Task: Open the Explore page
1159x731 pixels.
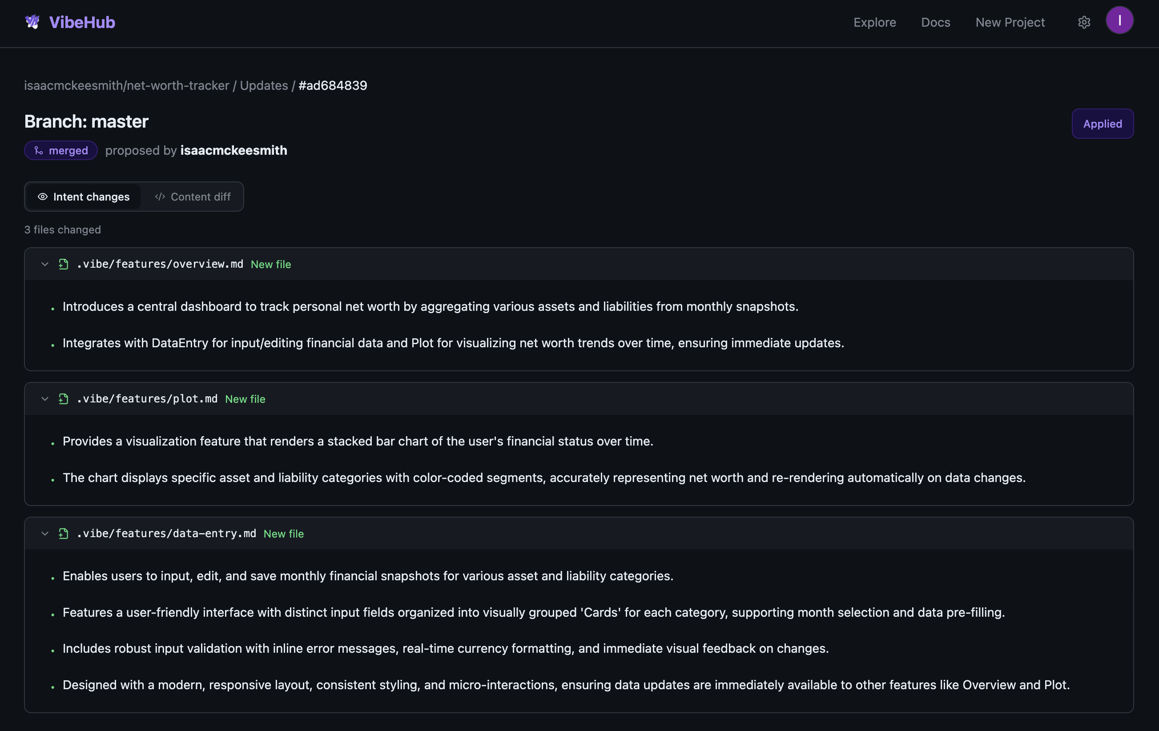Action: 874,22
